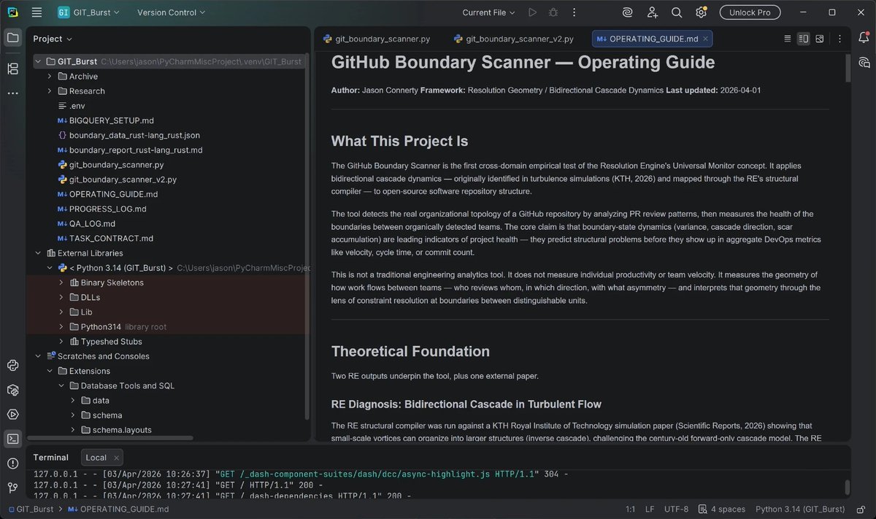Viewport: 876px width, 519px height.
Task: Show more tool windows ellipsis in left sidebar
Action: coord(12,93)
